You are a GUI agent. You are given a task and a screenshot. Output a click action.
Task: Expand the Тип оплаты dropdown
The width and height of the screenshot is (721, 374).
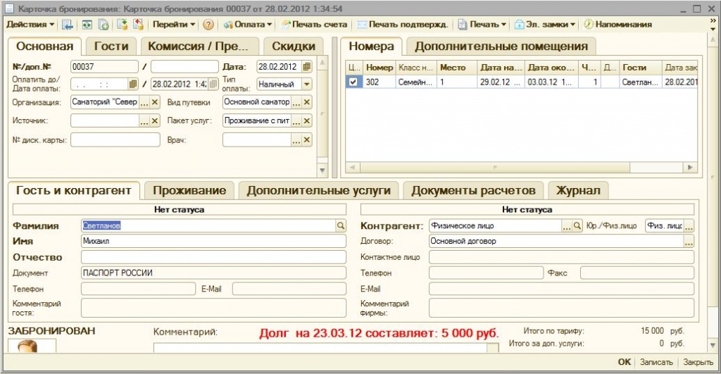click(x=307, y=85)
